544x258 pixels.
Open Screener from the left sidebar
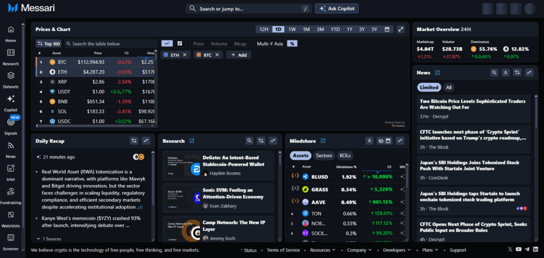pyautogui.click(x=11, y=240)
